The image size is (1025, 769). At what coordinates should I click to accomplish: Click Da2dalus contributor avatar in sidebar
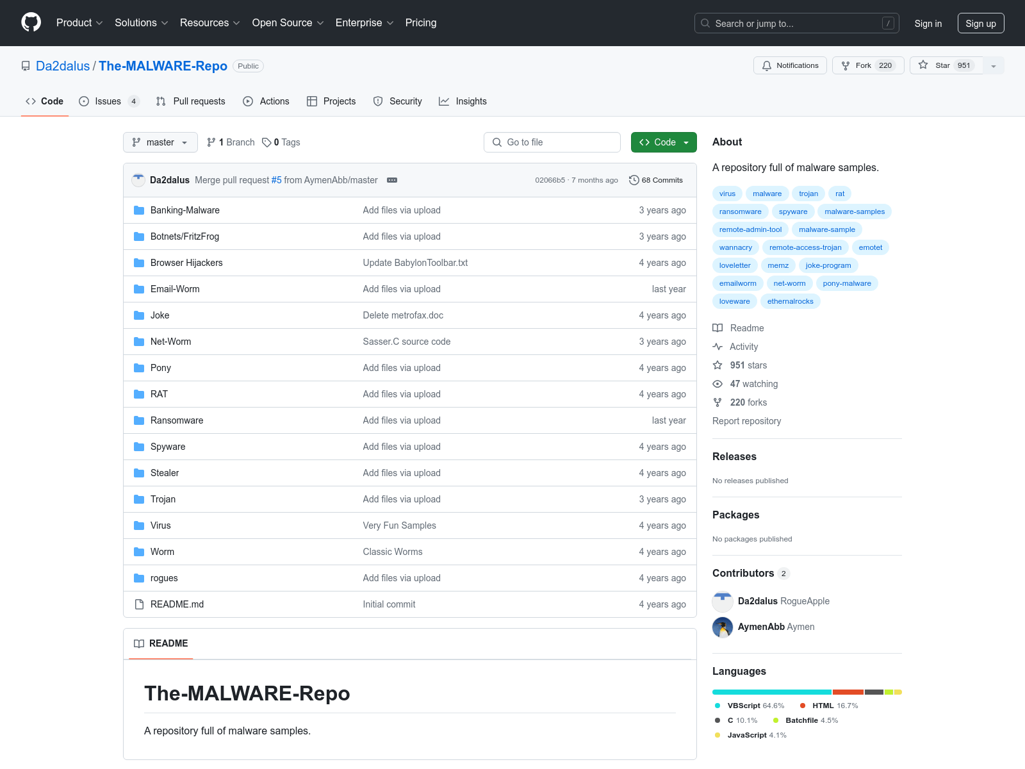pos(723,601)
